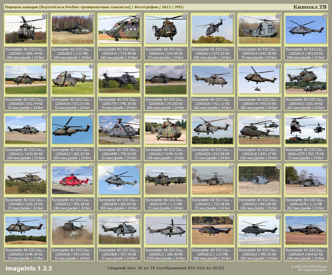The width and height of the screenshot is (332, 275).
Task: Click the JPG badge on the 806.44 КБ thumbnail
Action: coord(45,16)
